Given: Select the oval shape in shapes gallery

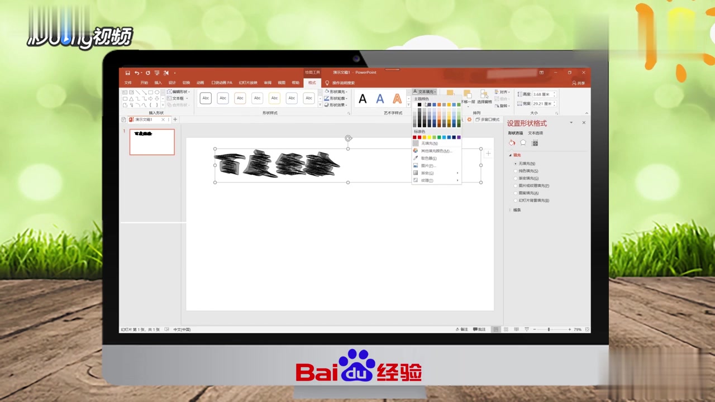Looking at the screenshot, I should [x=157, y=92].
